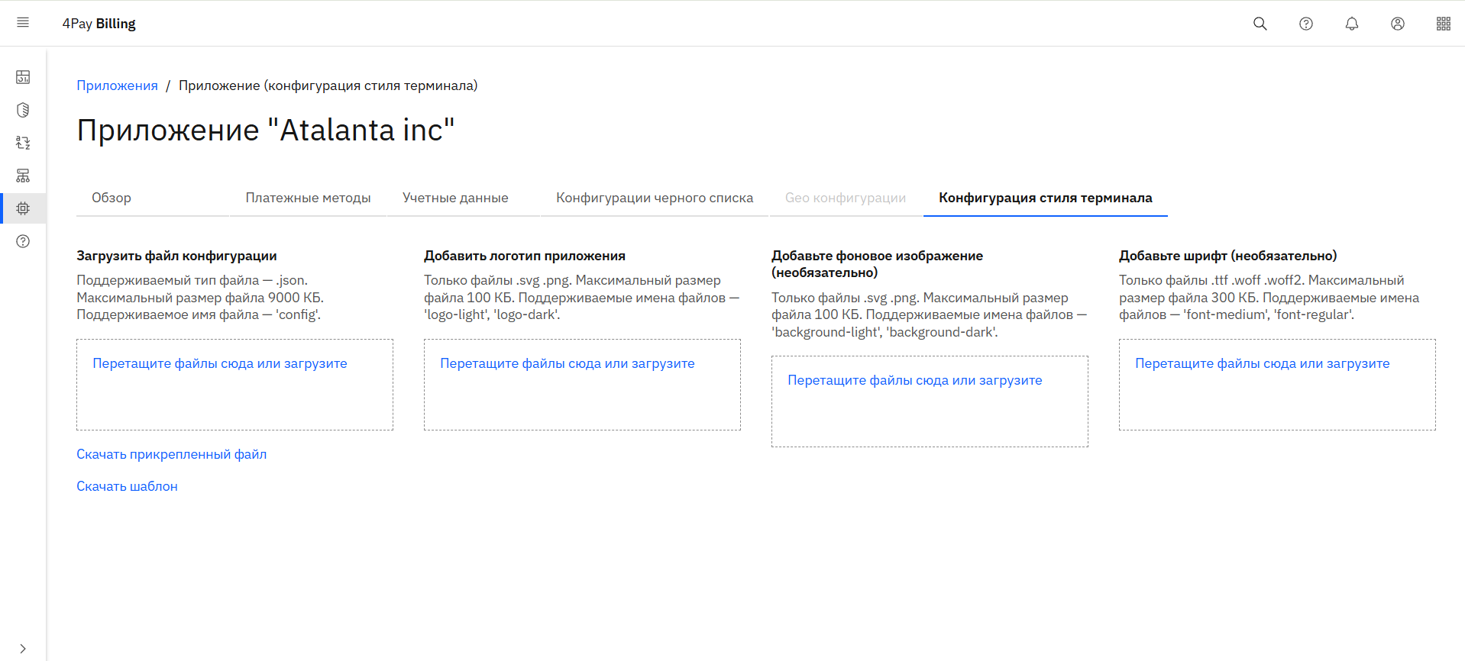Open the app switcher grid icon
1465x661 pixels.
pos(1443,24)
